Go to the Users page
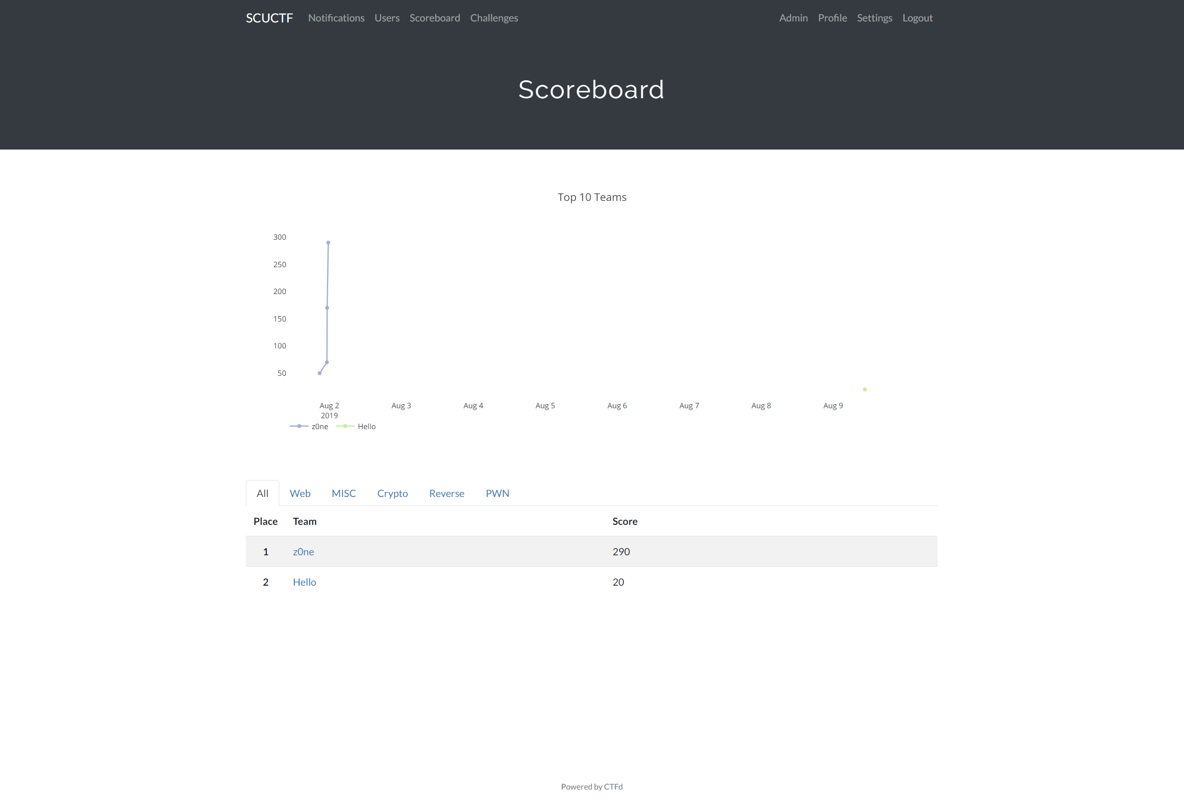 coord(387,18)
